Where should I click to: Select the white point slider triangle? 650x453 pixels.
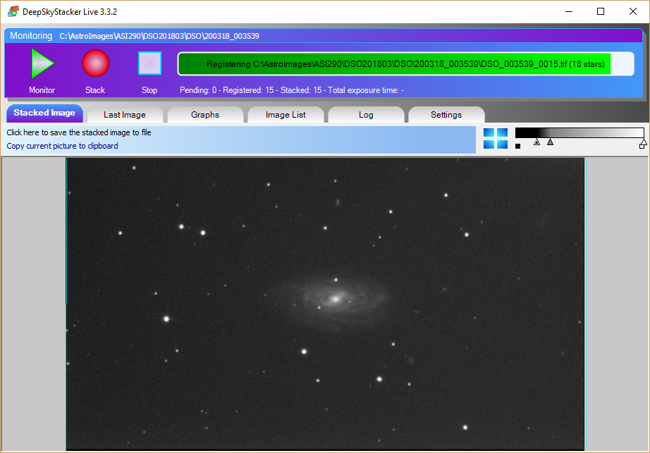642,144
